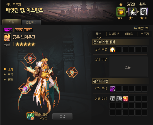Click the ★4 treasure chest reward icon

[x=121, y=12]
